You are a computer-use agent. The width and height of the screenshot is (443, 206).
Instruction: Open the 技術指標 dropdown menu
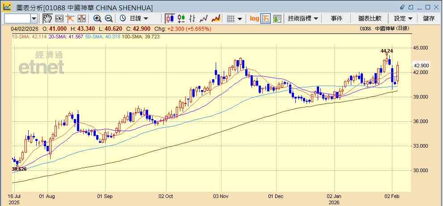tap(302, 19)
